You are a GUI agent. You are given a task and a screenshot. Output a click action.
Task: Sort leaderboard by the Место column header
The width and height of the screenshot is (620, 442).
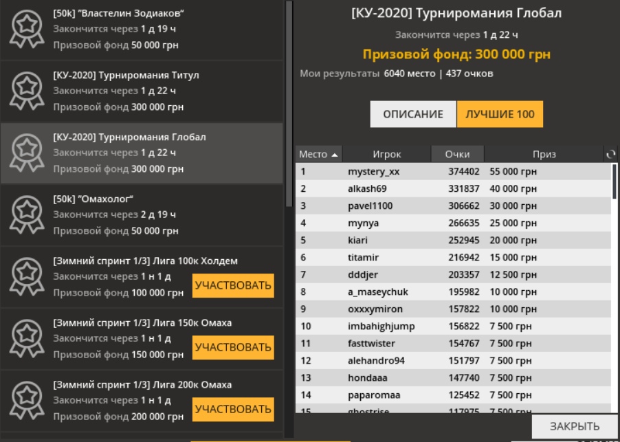pyautogui.click(x=319, y=155)
